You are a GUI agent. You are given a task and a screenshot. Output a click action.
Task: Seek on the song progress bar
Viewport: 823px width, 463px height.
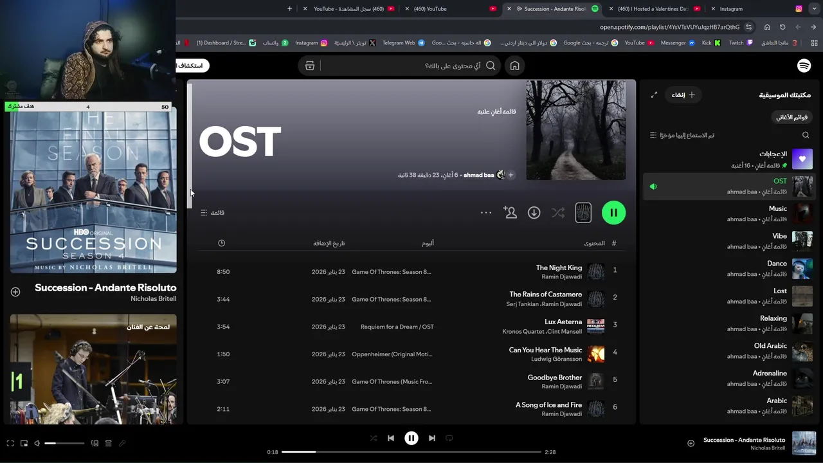(x=411, y=452)
